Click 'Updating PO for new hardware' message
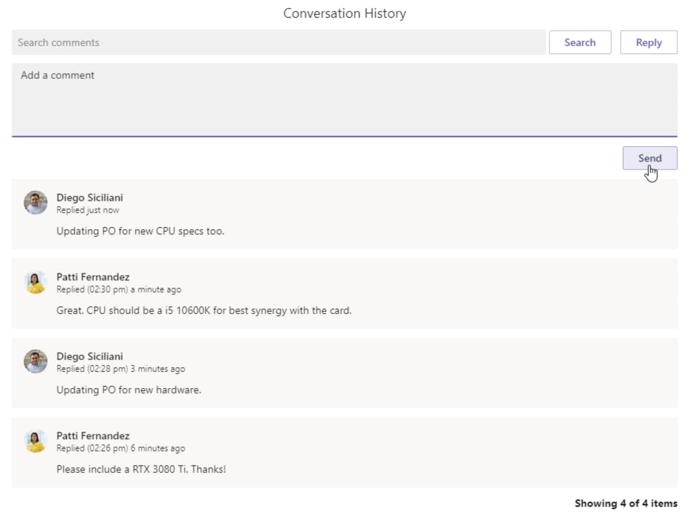This screenshot has width=691, height=518. coord(129,389)
